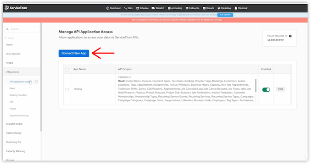312x165 pixels.
Task: Click the Manage API Application Access heading
Action: [85, 32]
